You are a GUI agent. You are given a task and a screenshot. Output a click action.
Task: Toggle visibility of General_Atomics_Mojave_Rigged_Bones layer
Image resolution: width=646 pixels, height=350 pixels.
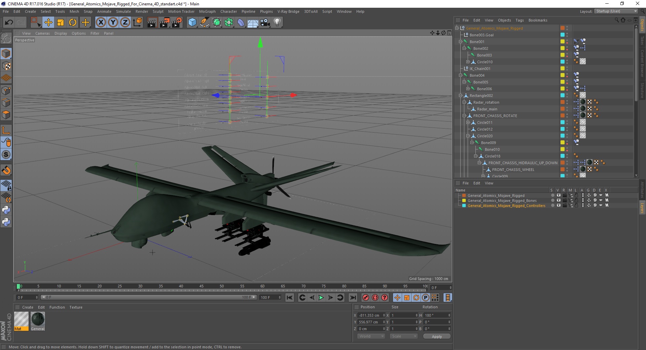[x=559, y=201]
